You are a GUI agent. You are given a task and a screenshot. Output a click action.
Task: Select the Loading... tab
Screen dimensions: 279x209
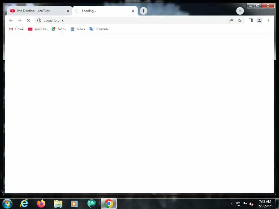point(105,11)
